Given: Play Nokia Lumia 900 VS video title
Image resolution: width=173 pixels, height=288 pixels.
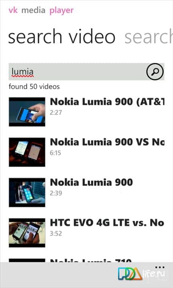Looking at the screenshot, I should (x=107, y=142).
